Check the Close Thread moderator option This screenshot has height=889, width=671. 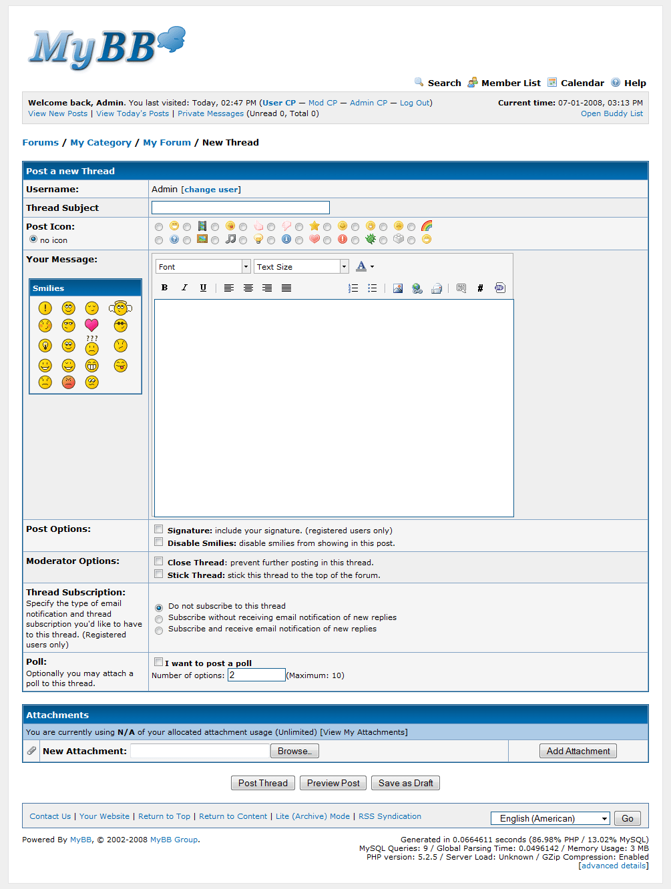[x=158, y=561]
